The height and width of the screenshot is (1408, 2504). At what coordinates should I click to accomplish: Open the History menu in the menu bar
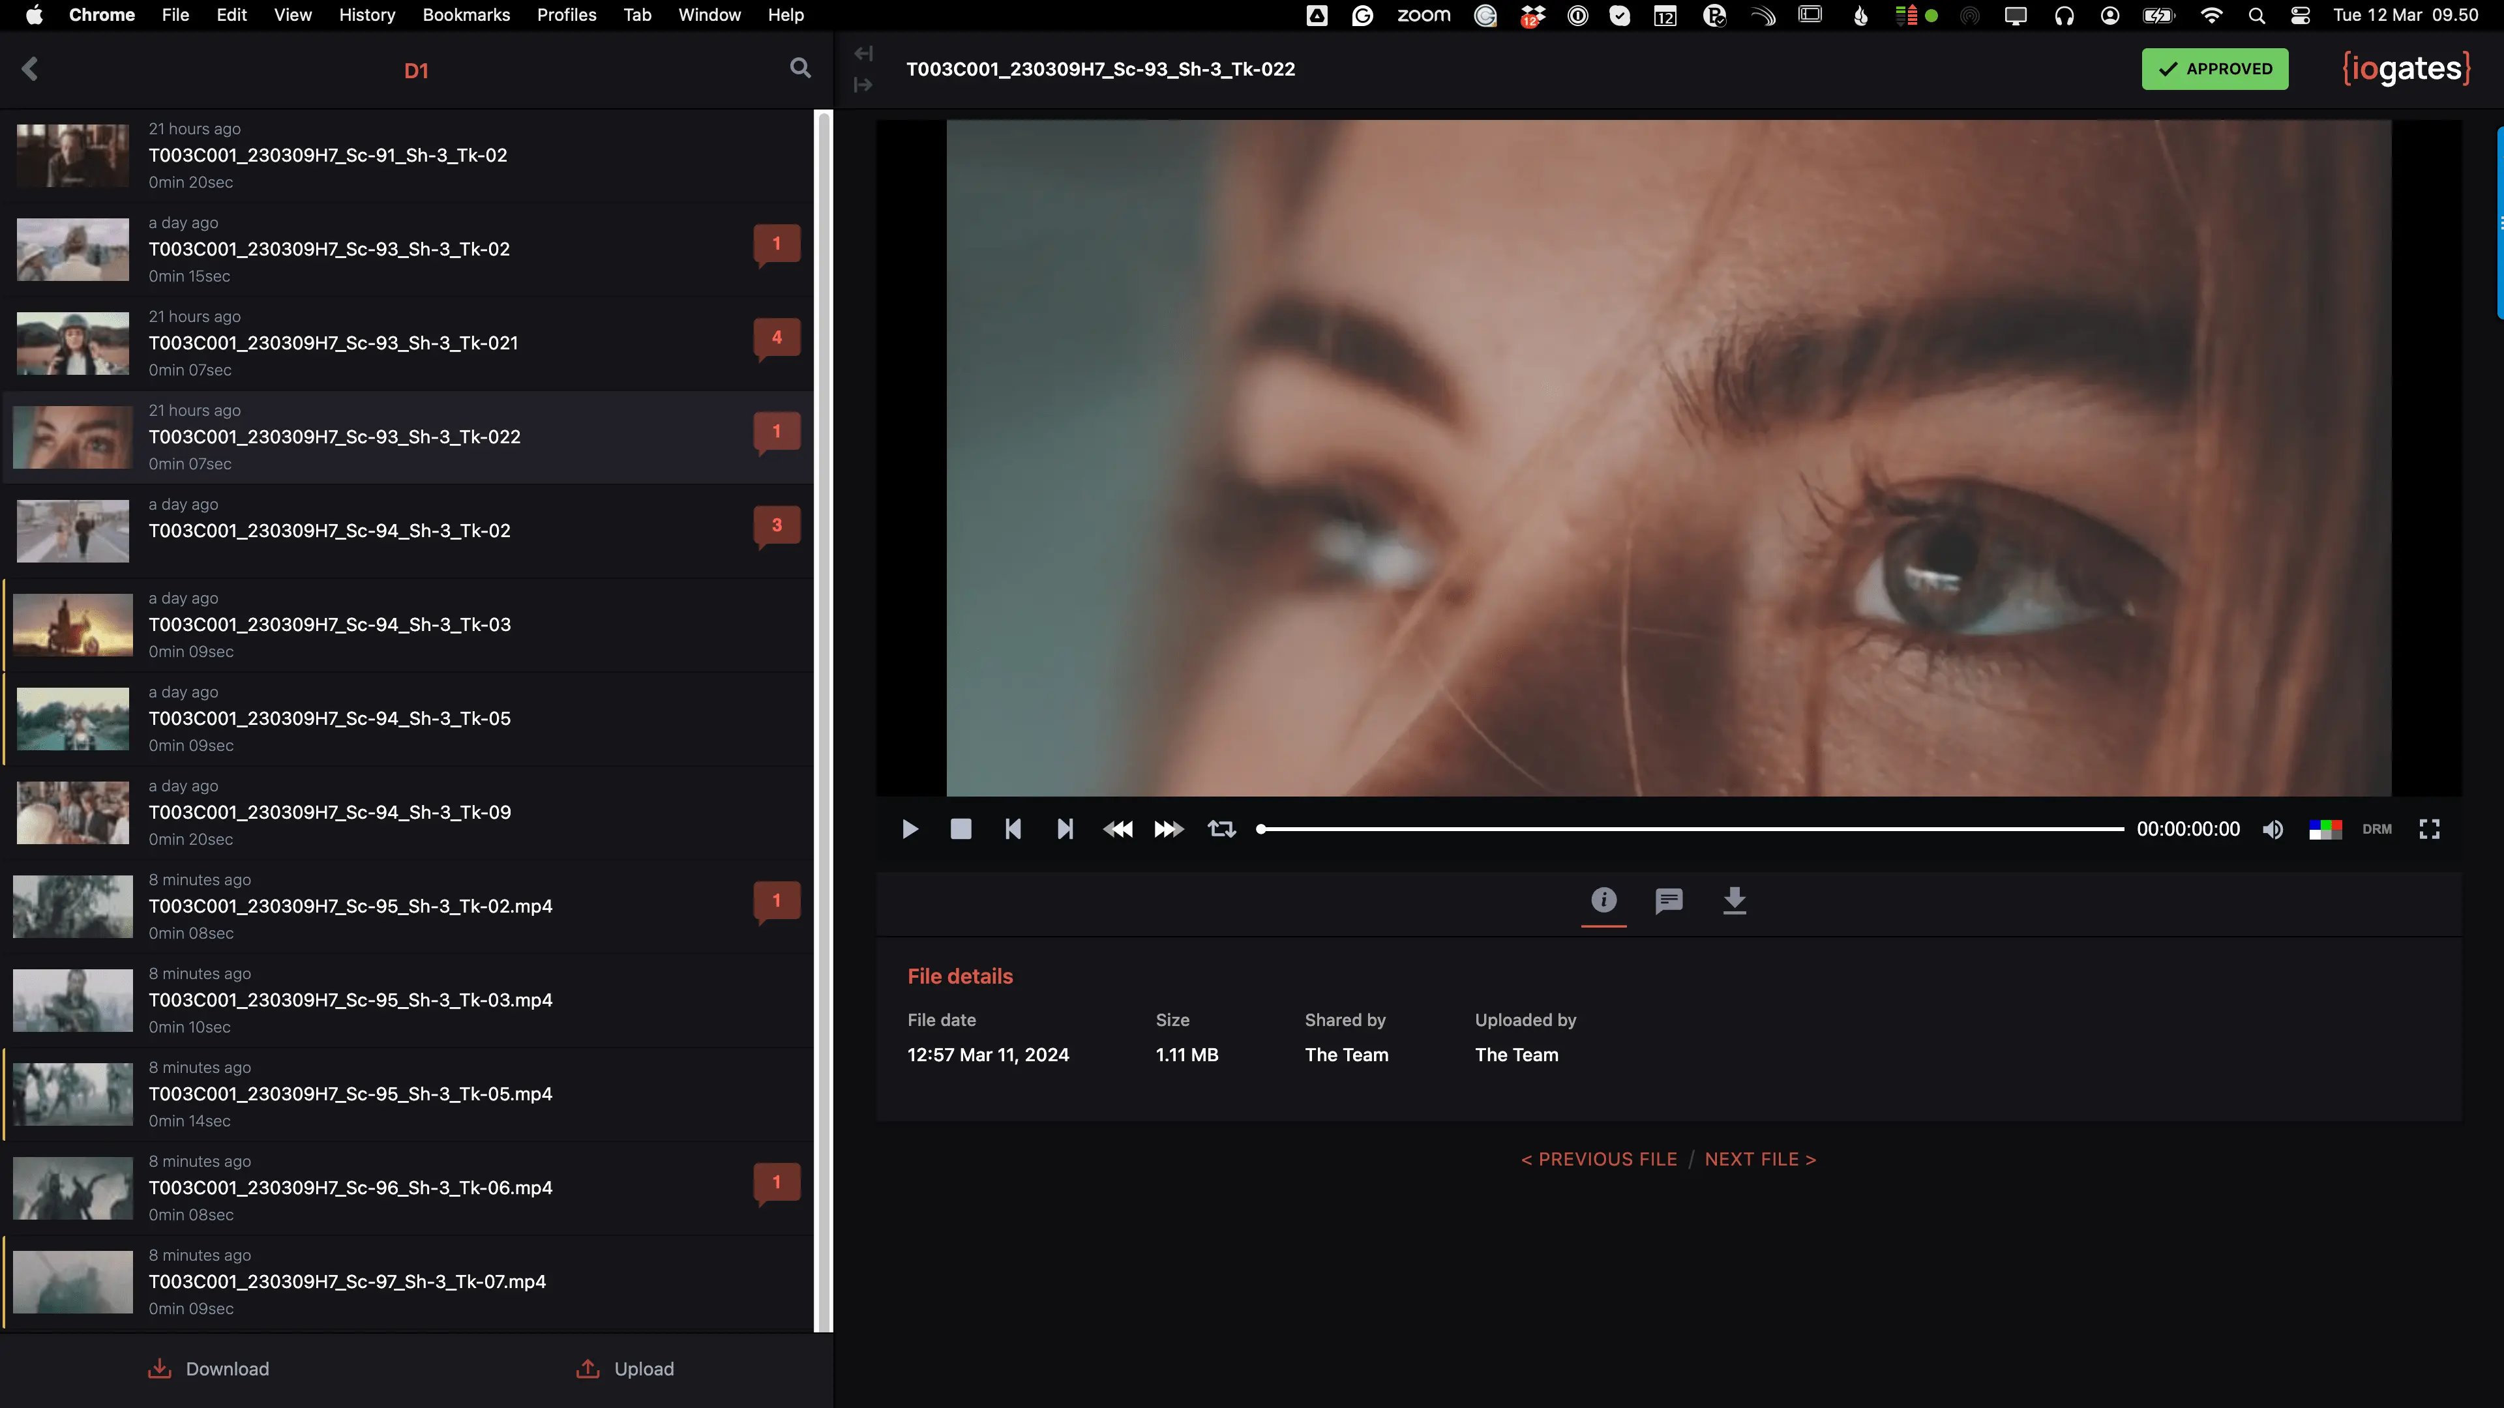[366, 14]
